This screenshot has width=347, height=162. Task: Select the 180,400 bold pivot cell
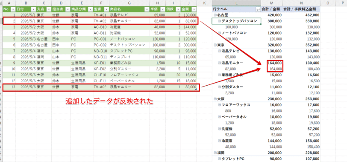[301, 63]
